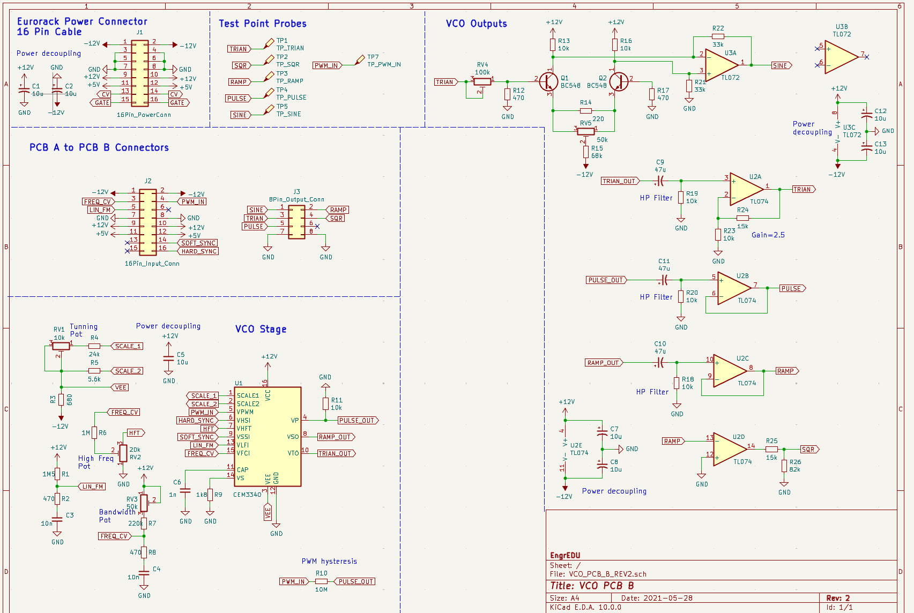
Task: Select resistor R10 10M symbol
Action: coord(321,581)
